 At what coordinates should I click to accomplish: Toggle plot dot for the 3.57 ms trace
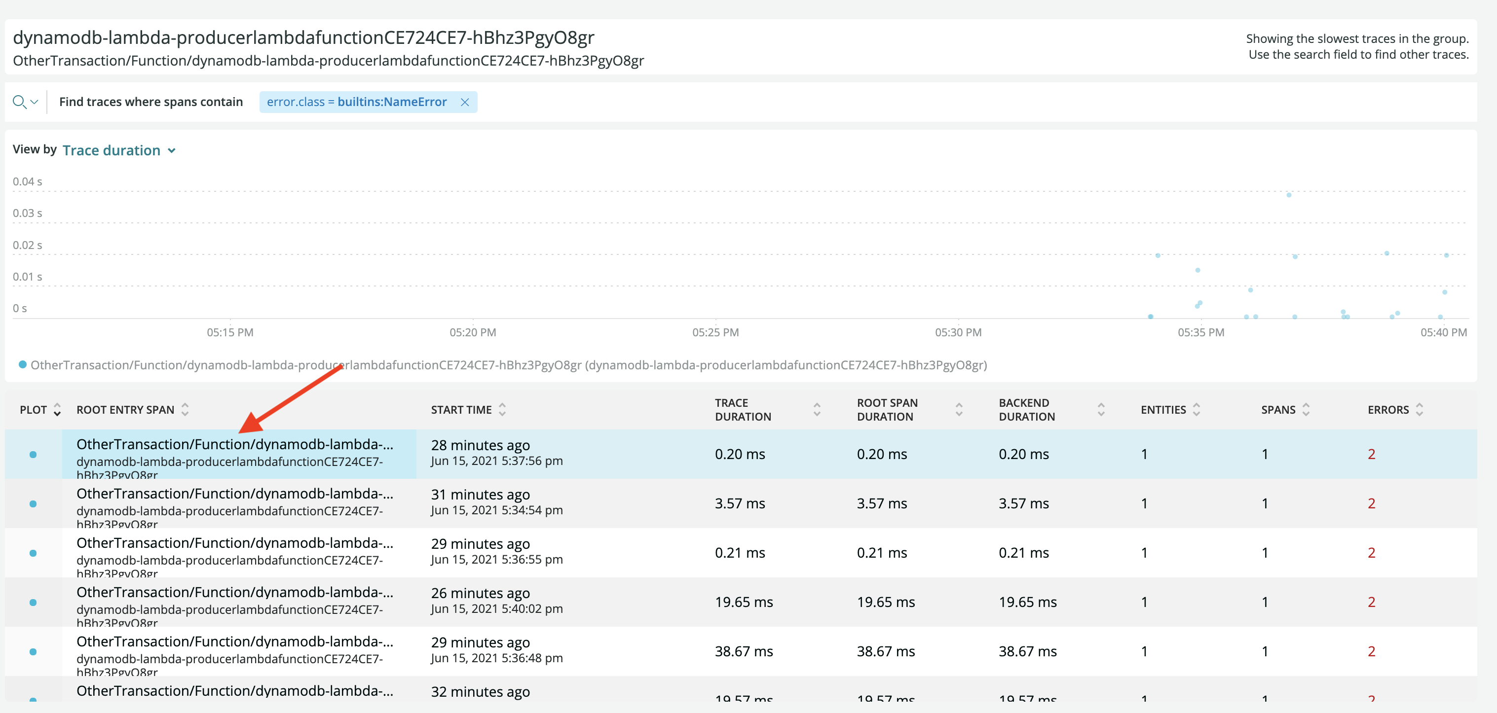coord(33,504)
